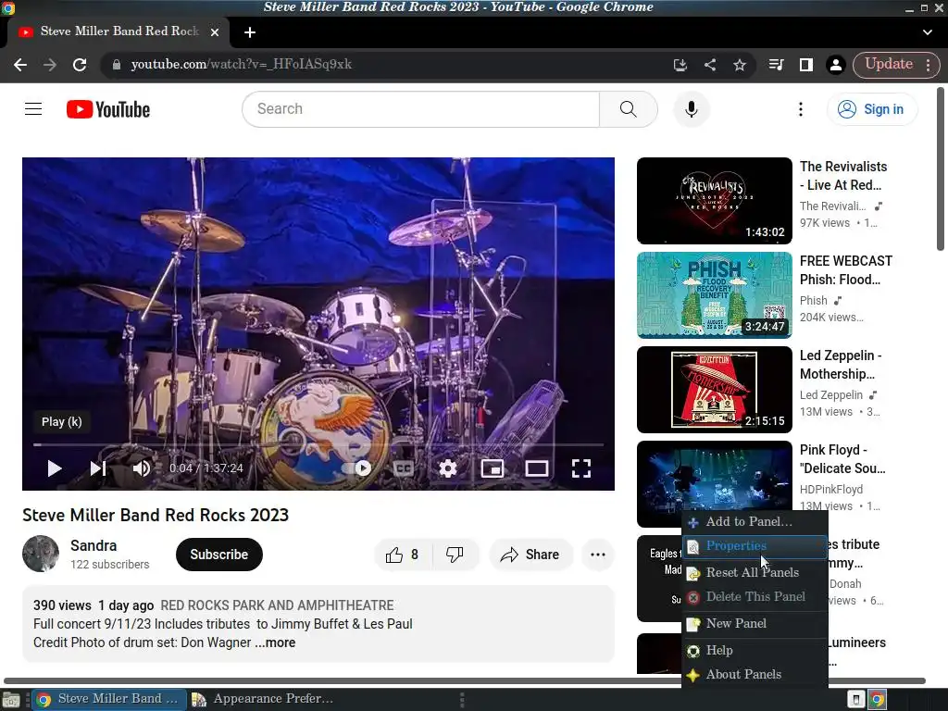Image resolution: width=948 pixels, height=711 pixels.
Task: Toggle Chrome side panel
Action: 806,65
